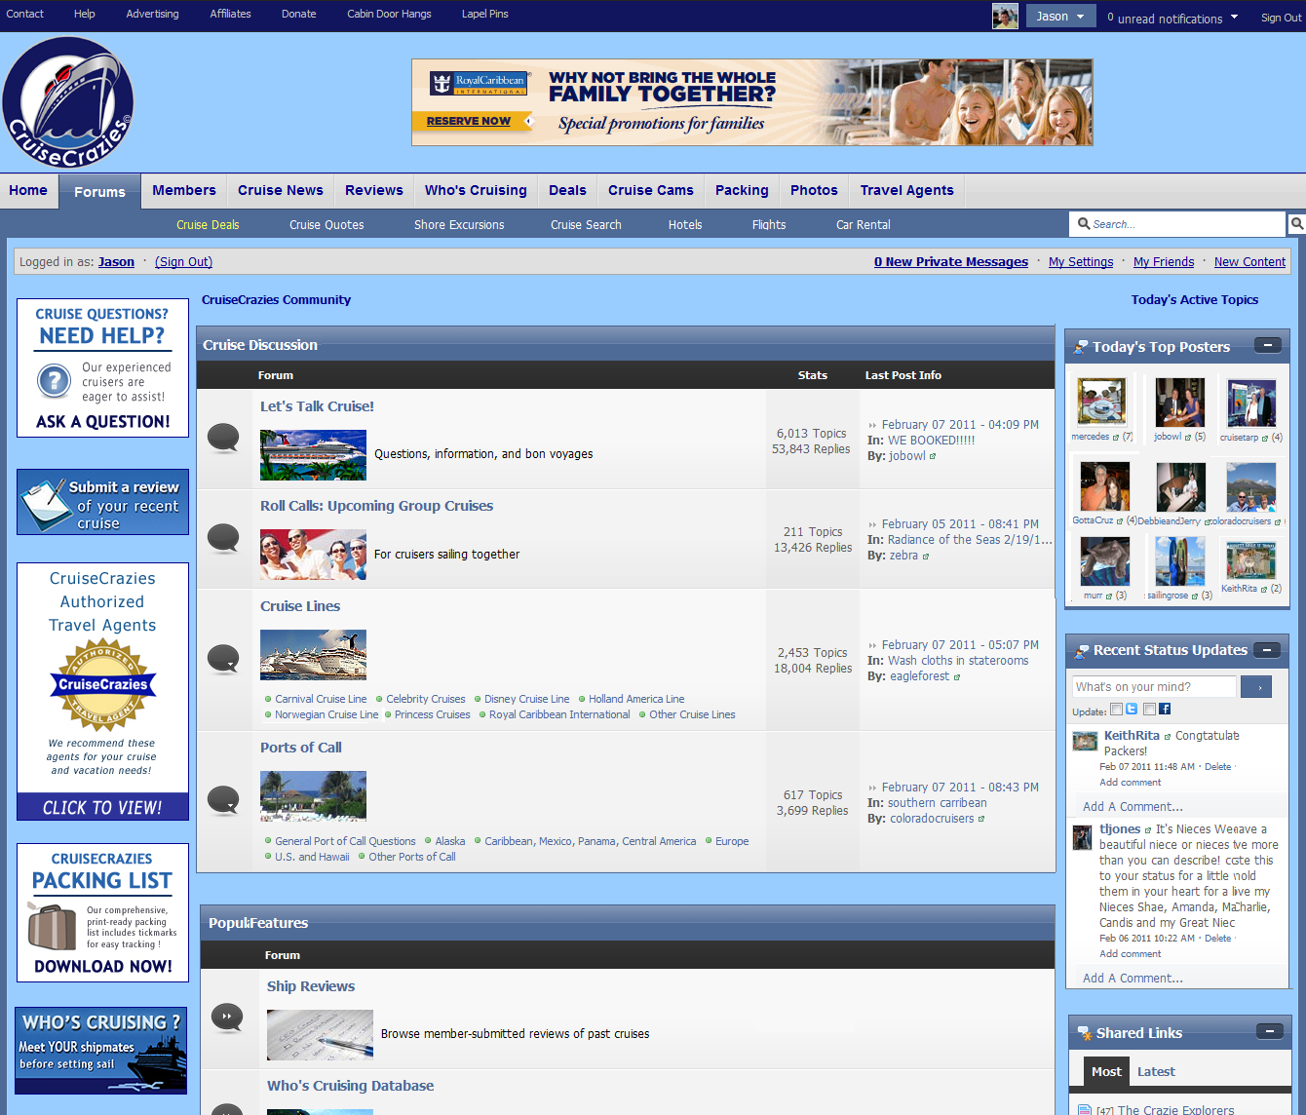This screenshot has width=1306, height=1115.
Task: Click the site search input field
Action: point(1177,224)
